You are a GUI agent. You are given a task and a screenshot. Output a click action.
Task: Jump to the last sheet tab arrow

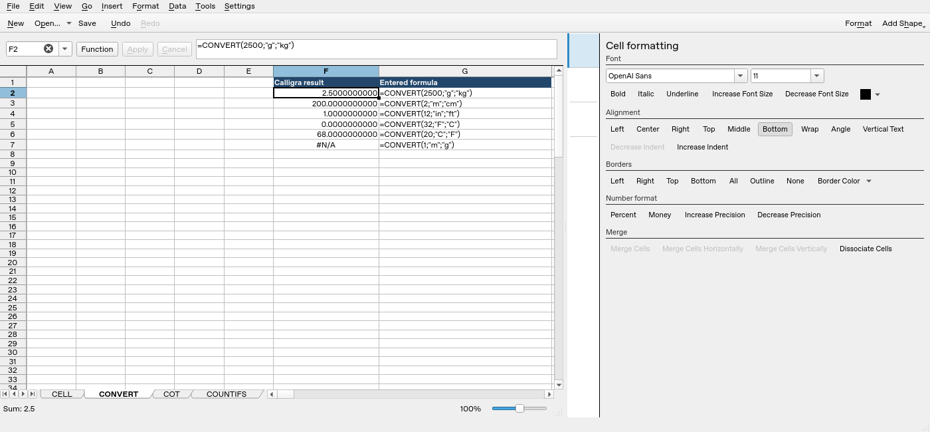(x=32, y=394)
